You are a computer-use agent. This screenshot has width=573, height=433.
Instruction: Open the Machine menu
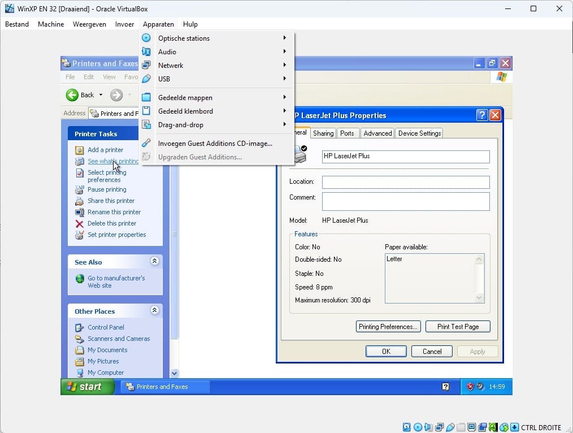coord(51,24)
